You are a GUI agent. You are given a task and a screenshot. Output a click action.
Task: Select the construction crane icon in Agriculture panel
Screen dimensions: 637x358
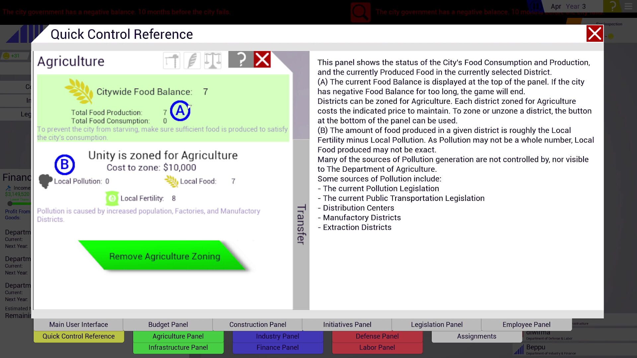click(172, 60)
